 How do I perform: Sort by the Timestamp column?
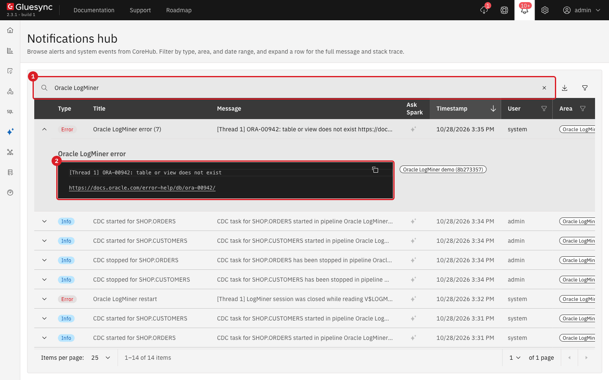(465, 109)
